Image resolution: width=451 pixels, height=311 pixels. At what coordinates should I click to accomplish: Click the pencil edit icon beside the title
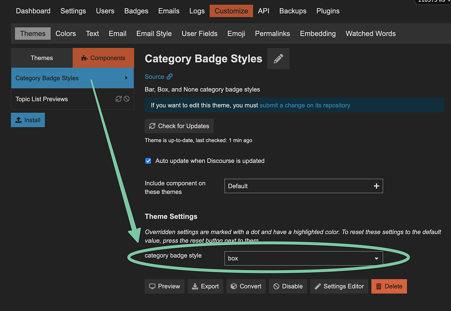278,59
